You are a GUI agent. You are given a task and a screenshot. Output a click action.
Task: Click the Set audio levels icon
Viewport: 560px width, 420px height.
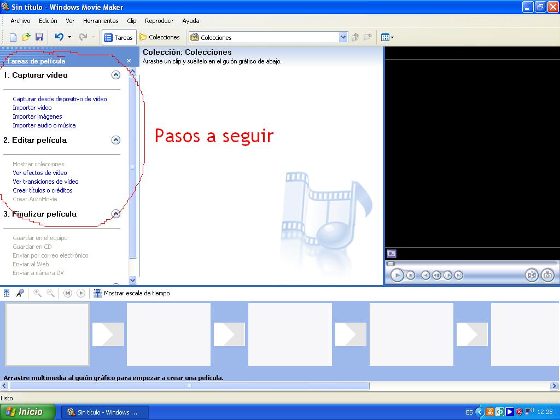(7, 293)
